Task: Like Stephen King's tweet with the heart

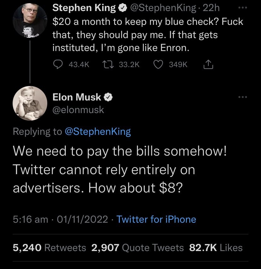Action: 158,64
